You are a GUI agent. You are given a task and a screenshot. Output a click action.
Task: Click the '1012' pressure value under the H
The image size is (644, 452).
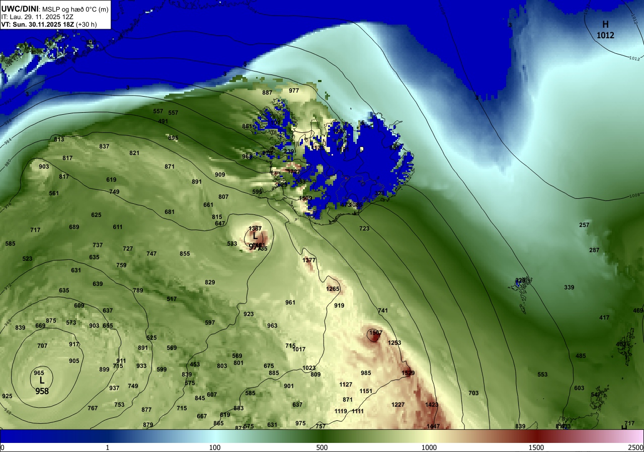point(605,35)
